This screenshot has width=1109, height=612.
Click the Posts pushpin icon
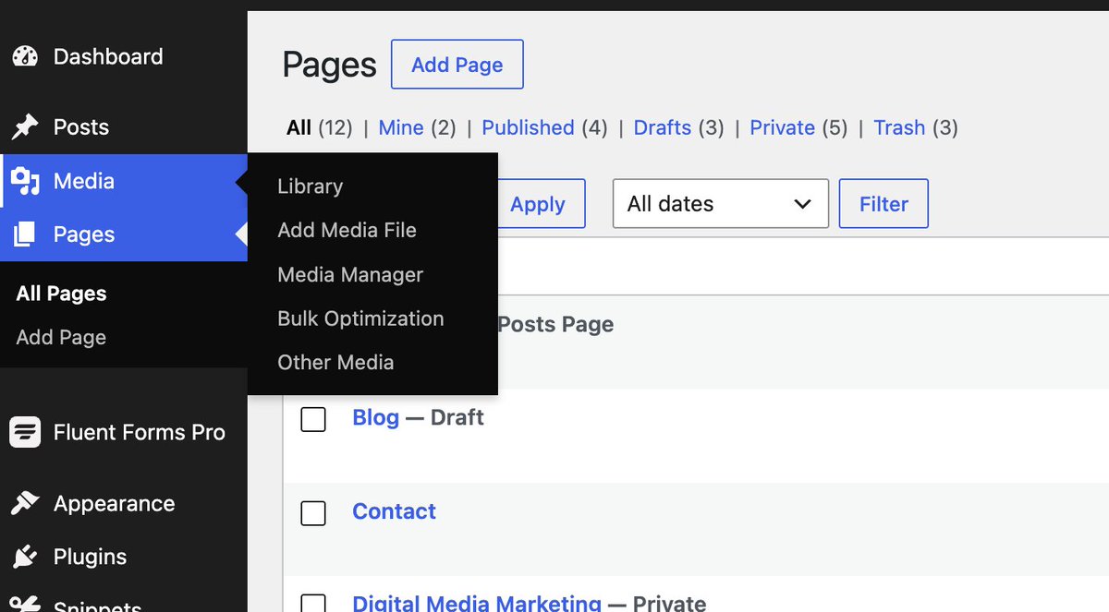point(25,126)
